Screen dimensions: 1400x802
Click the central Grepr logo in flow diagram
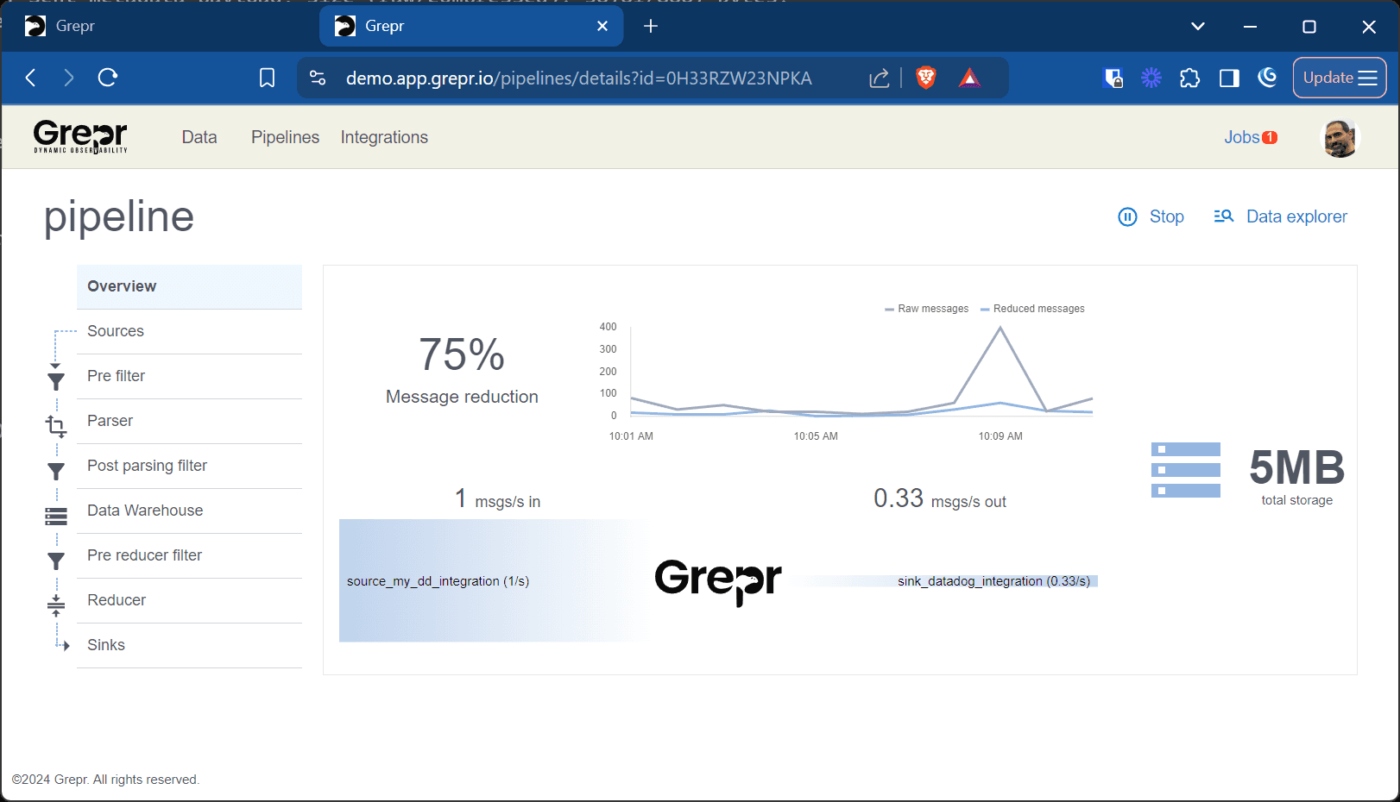click(x=718, y=581)
